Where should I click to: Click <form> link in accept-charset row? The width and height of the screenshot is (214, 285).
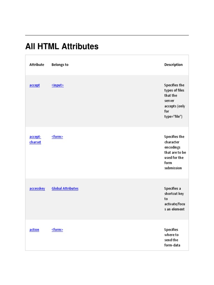[57, 137]
